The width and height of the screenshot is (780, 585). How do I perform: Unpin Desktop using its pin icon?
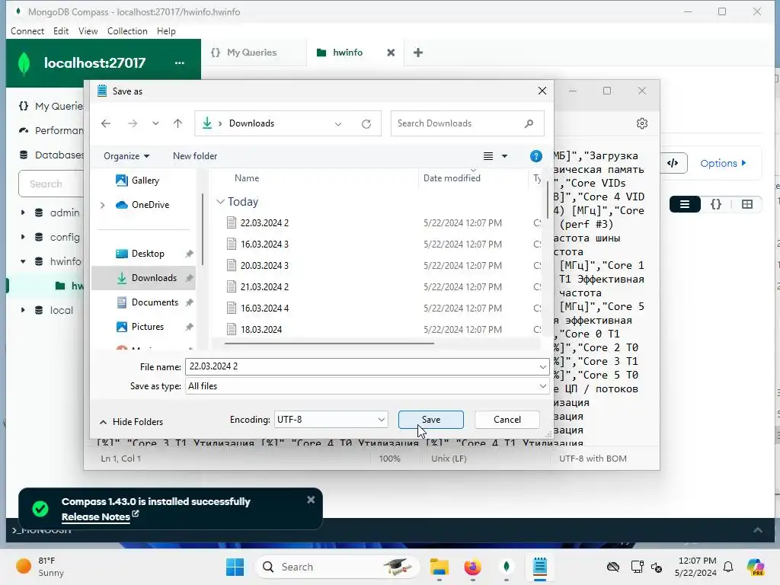pyautogui.click(x=189, y=254)
